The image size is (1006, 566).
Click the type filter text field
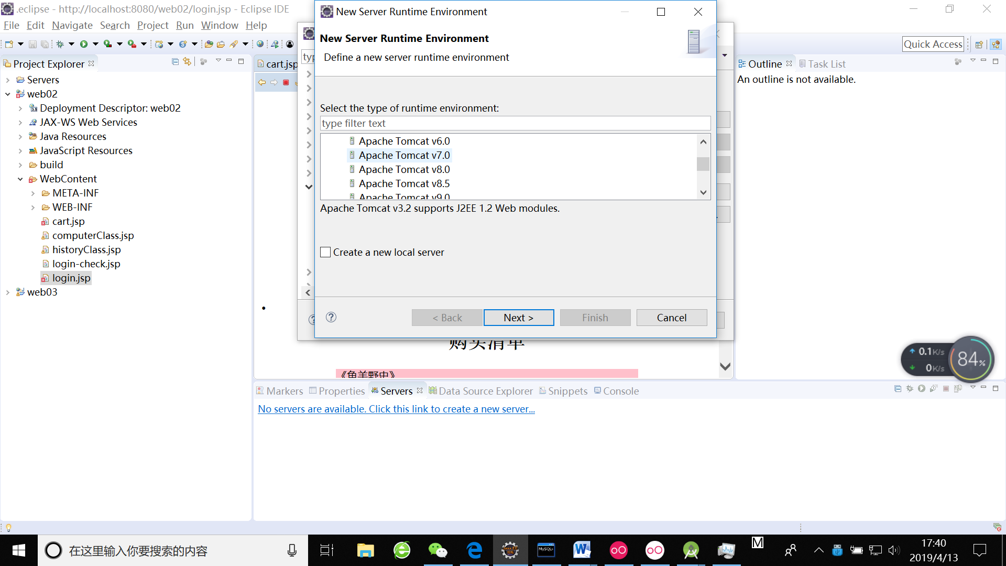tap(515, 123)
